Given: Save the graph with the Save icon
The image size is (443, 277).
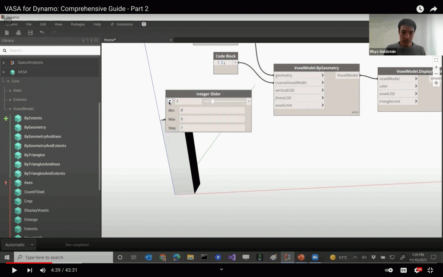Looking at the screenshot, I should pyautogui.click(x=29, y=32).
